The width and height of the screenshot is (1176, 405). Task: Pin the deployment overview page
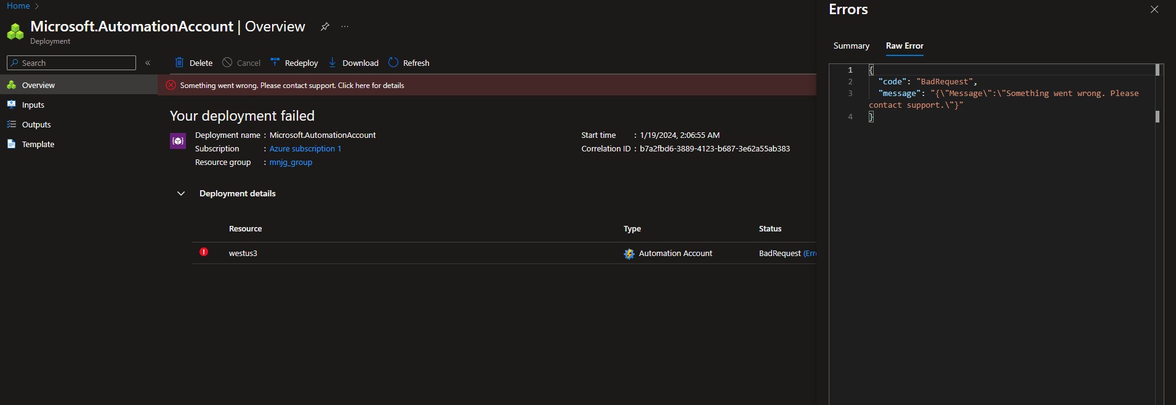pyautogui.click(x=324, y=26)
